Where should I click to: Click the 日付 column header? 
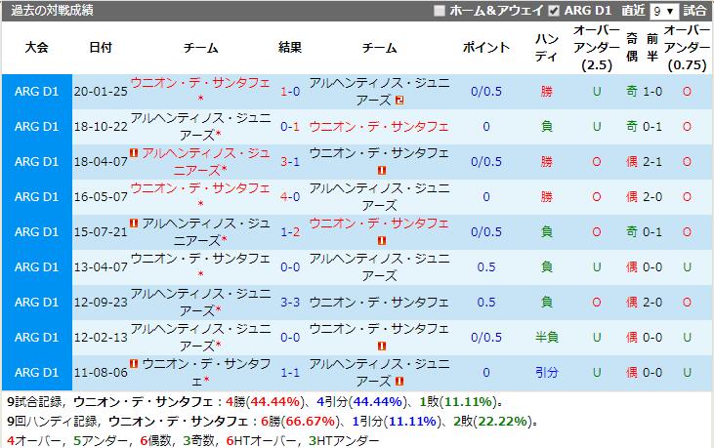click(101, 47)
